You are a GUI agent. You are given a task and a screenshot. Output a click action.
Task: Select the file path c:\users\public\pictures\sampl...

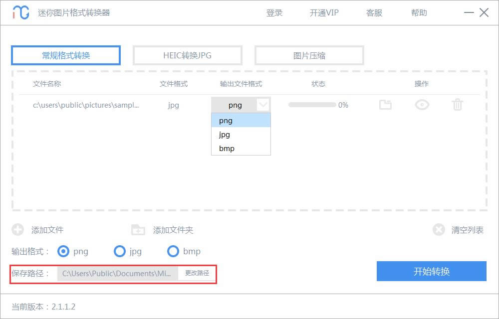coord(86,105)
